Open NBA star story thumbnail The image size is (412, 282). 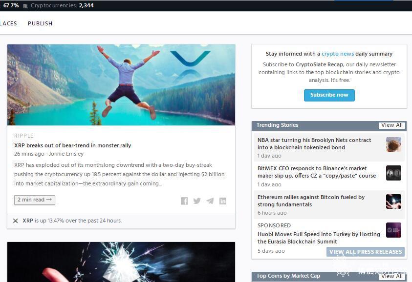coord(393,144)
